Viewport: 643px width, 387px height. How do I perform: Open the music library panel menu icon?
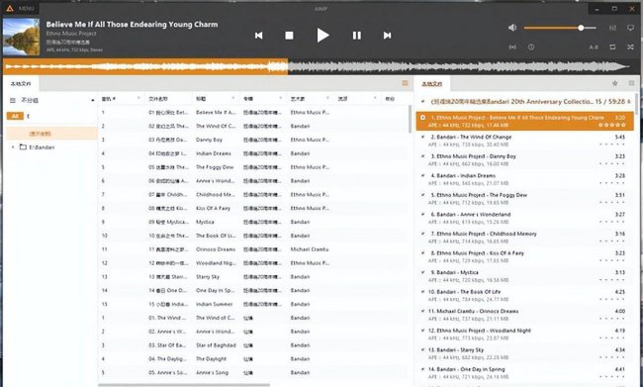coord(406,83)
